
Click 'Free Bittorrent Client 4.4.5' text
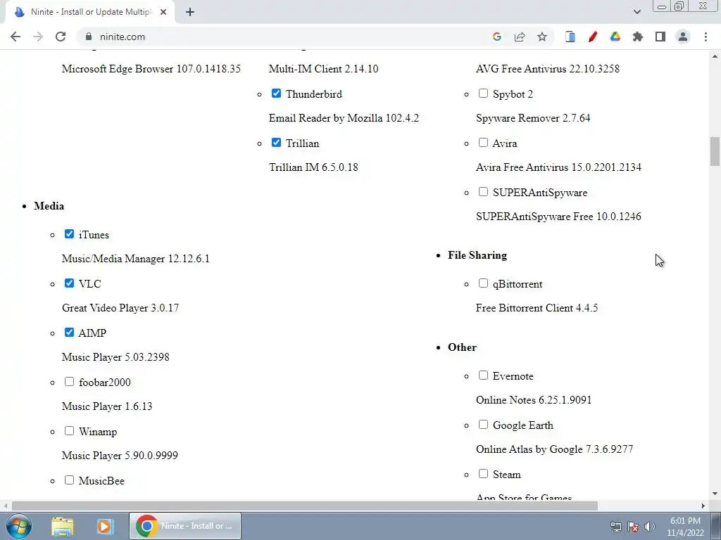point(537,308)
